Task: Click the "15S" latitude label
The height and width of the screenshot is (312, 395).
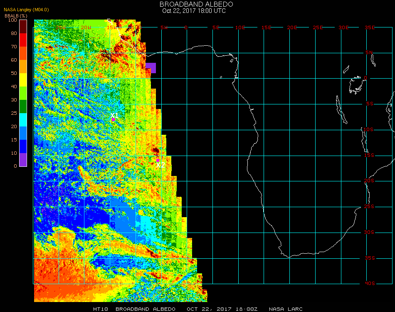Action: [369, 155]
